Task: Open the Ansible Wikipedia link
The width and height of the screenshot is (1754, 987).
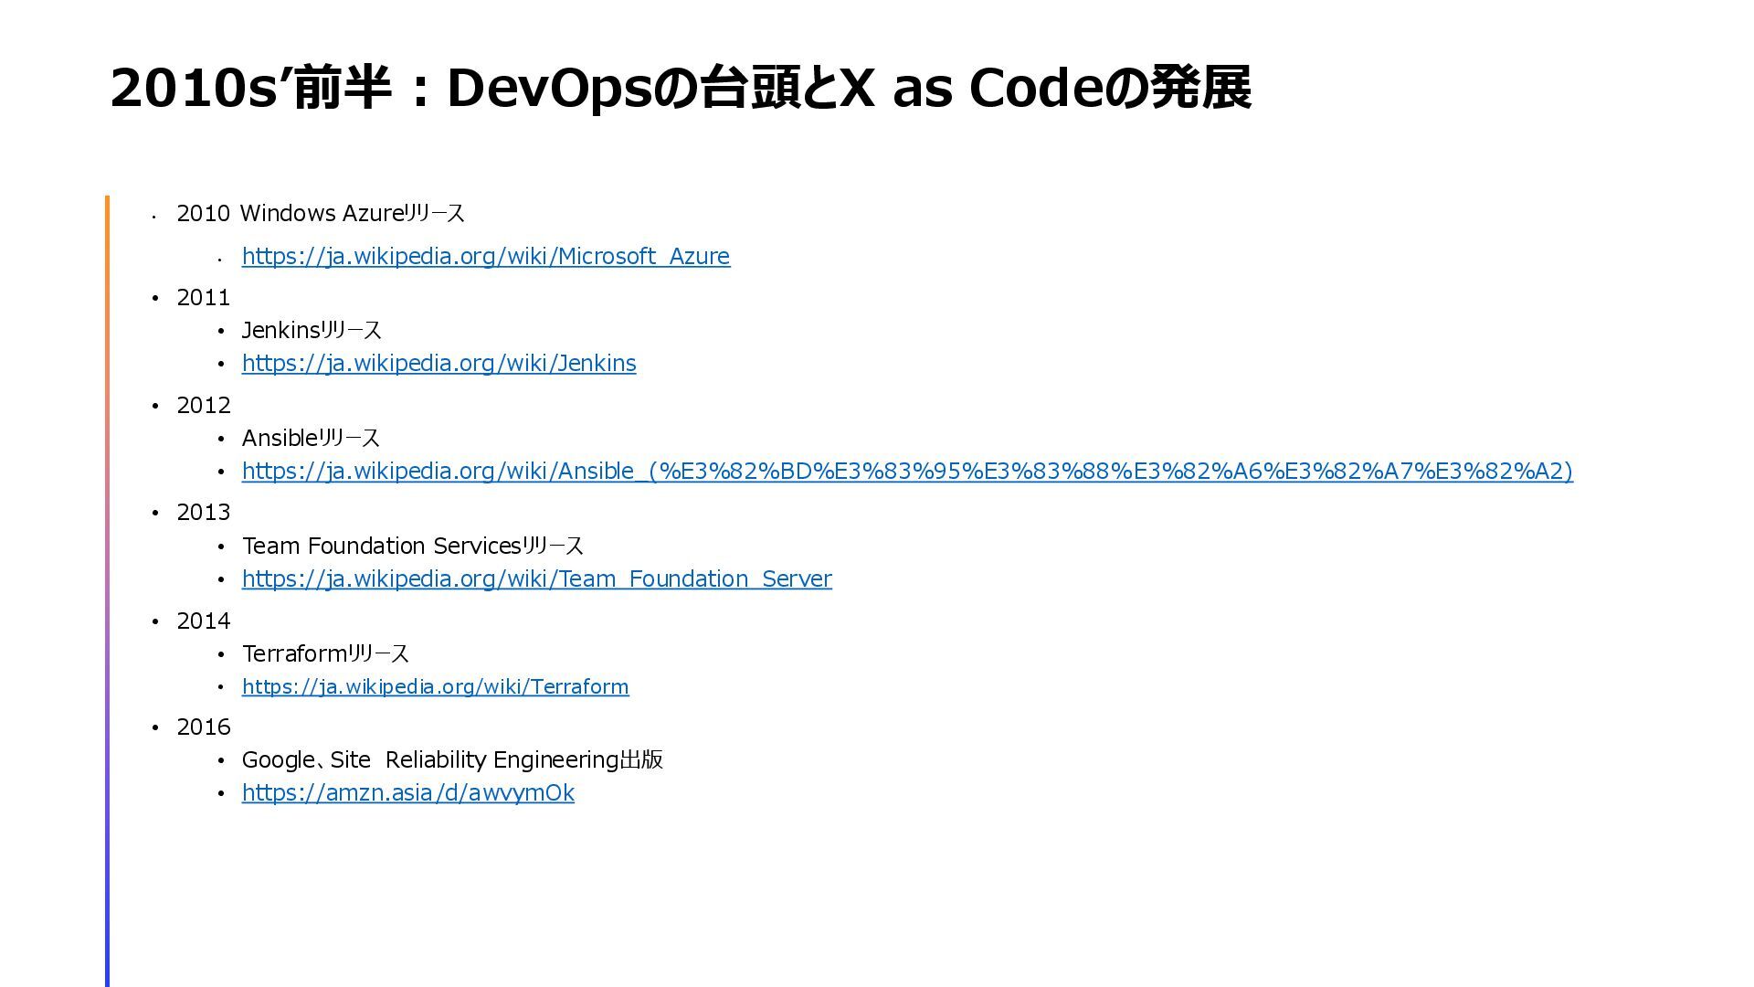Action: (906, 472)
